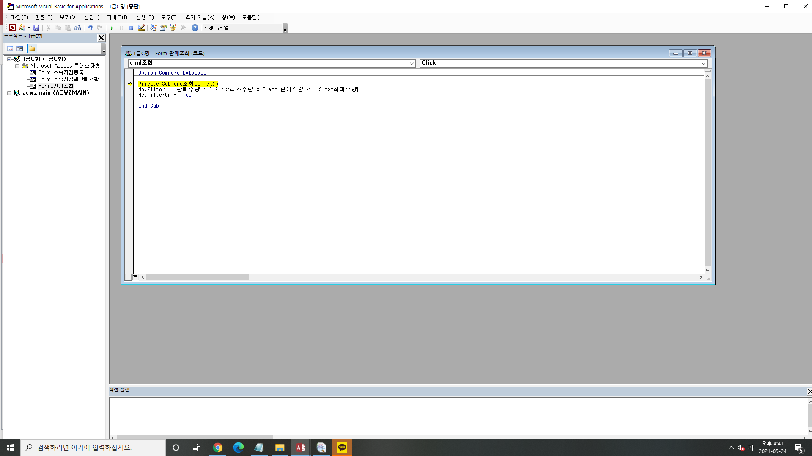Open the 실행(R) menu
Screen dimensions: 812x456
click(145, 17)
